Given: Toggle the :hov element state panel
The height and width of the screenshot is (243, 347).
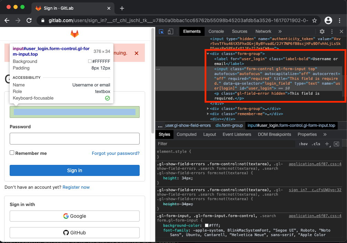Looking at the screenshot, I should (303, 144).
